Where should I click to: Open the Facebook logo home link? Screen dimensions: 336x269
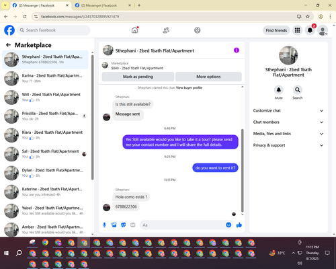(x=9, y=30)
